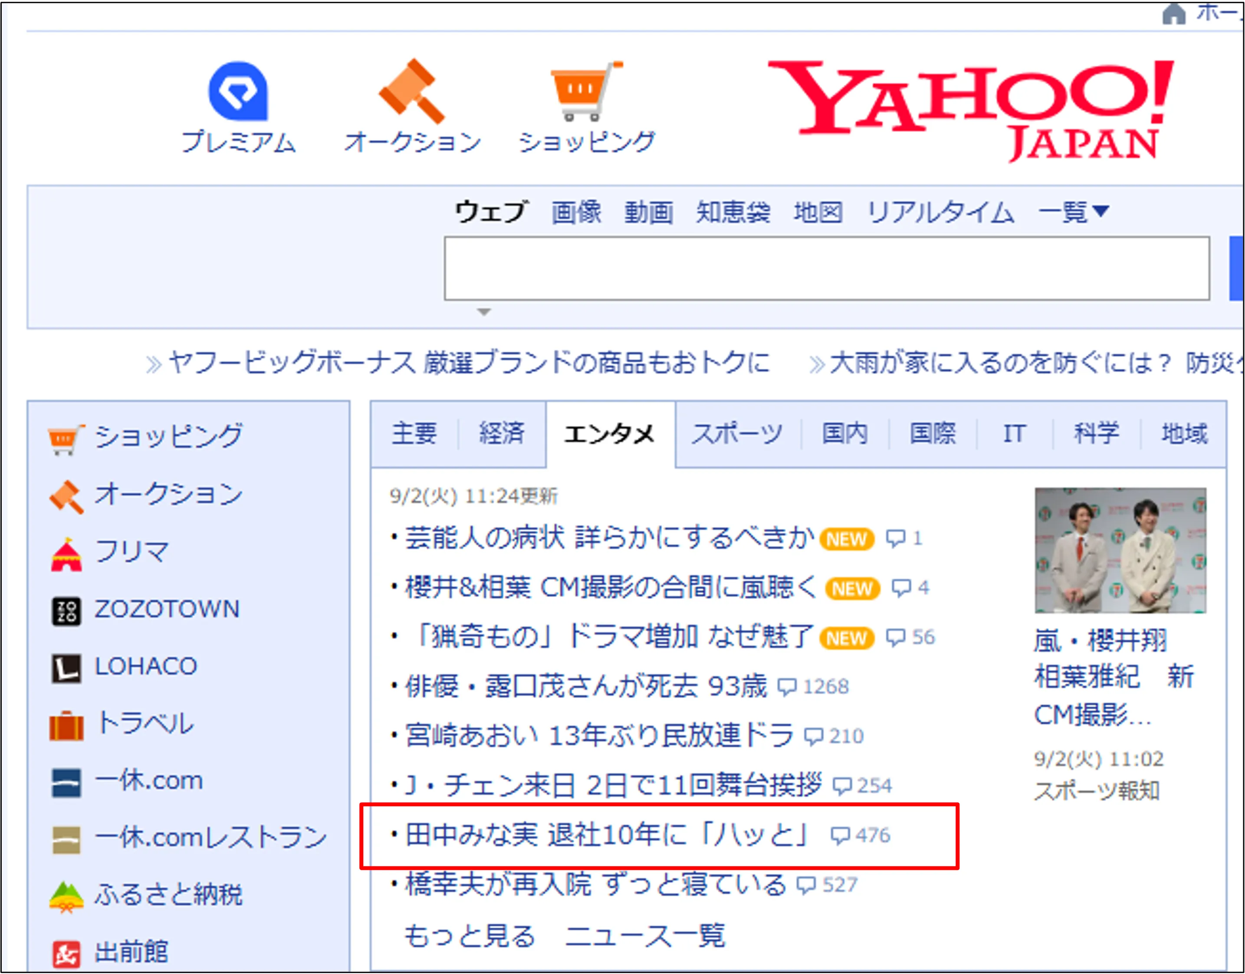
Task: Expand the arrow below the search box
Action: pos(483,312)
